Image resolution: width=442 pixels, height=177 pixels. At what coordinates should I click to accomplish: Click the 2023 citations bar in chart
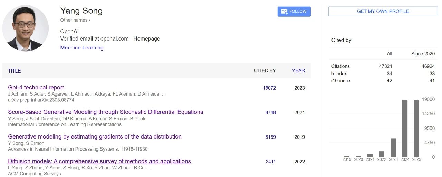tap(393, 147)
